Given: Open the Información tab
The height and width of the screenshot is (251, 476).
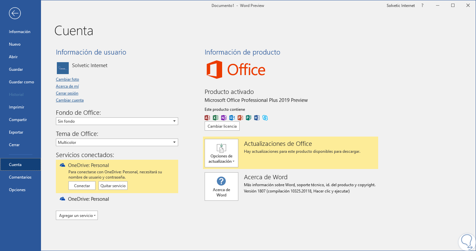Looking at the screenshot, I should 20,32.
